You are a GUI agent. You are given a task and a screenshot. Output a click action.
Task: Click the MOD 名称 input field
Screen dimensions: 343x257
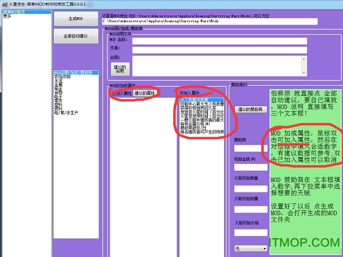(220, 41)
